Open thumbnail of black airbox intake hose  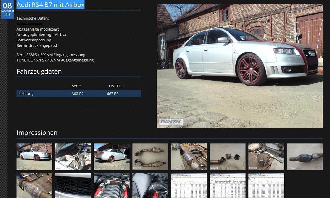click(x=150, y=185)
